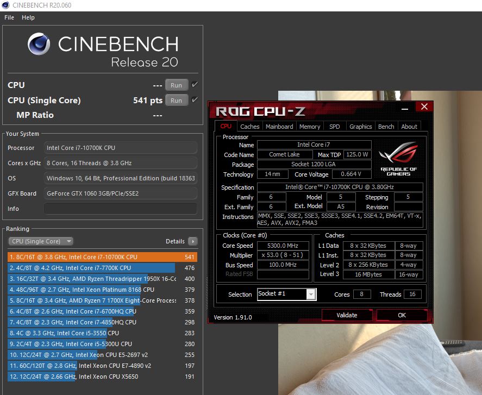Select the top ranking row Intel Core i7-10700K
Image resolution: width=482 pixels, height=395 pixels.
102,257
